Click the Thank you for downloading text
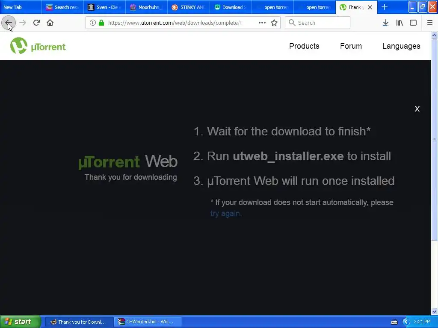The image size is (438, 328). pos(131,177)
